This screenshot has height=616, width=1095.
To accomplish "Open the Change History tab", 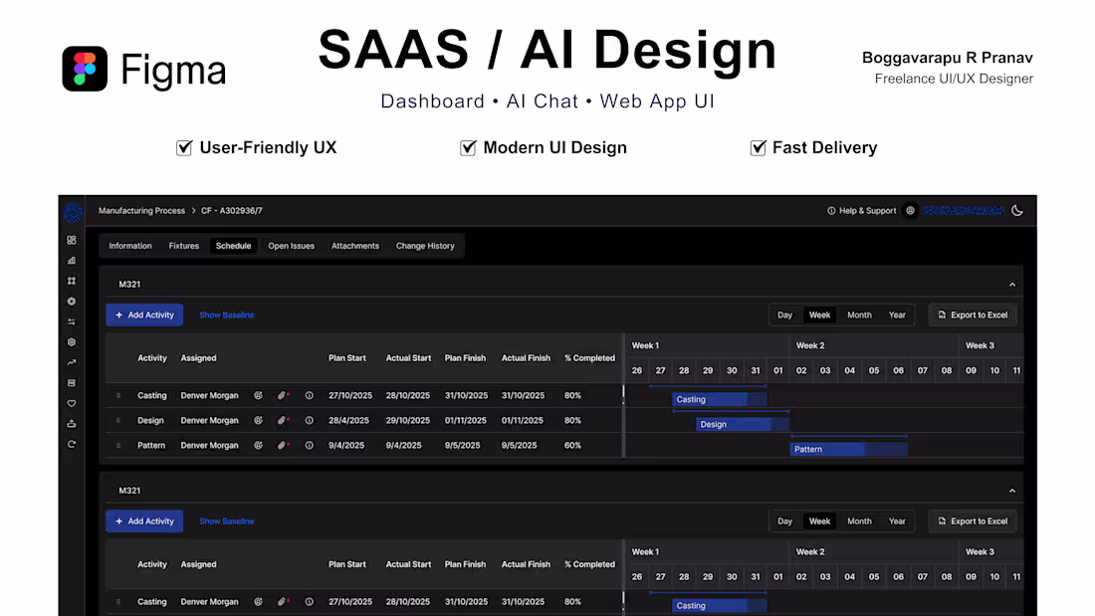I will click(x=425, y=245).
